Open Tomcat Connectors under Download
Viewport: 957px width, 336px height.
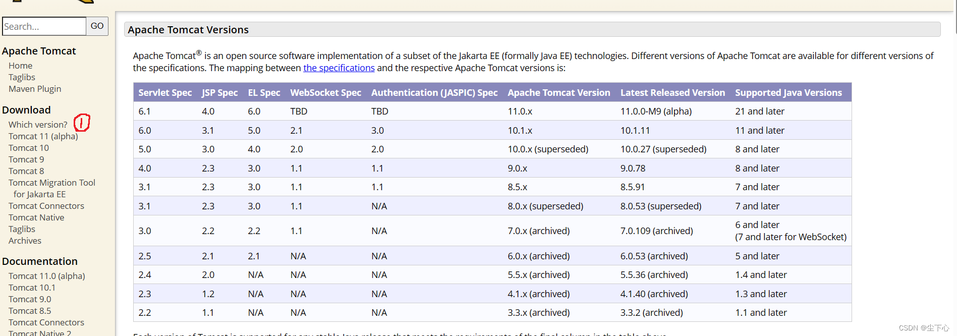(x=46, y=206)
